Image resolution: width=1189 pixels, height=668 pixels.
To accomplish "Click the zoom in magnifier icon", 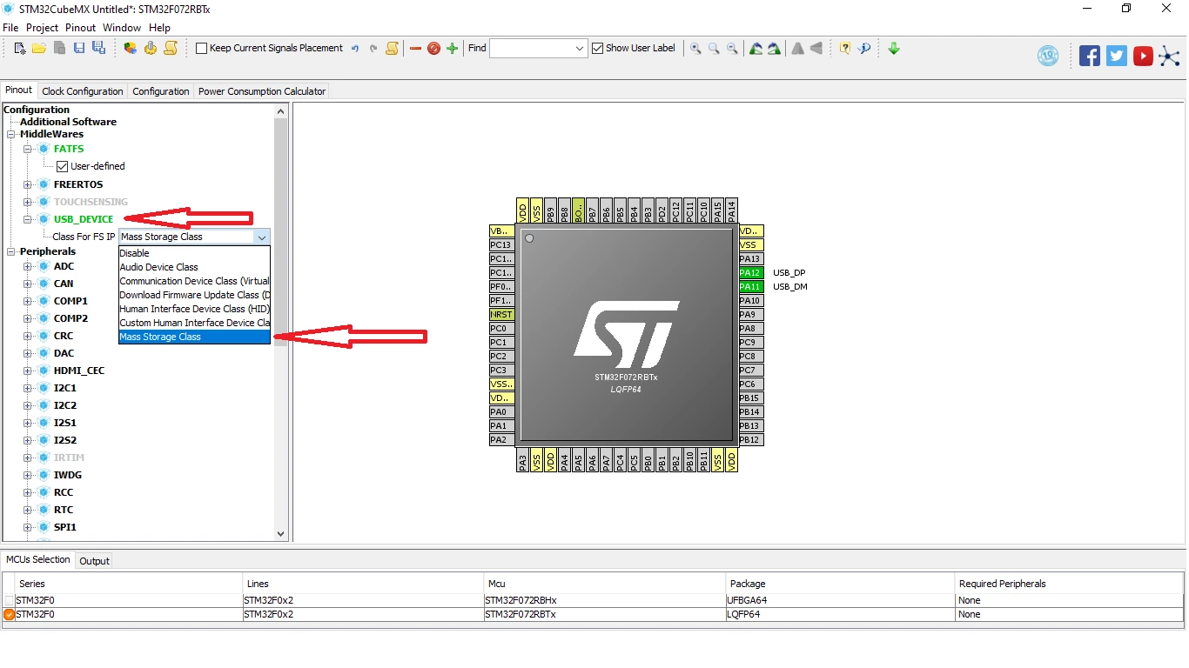I will coord(695,49).
